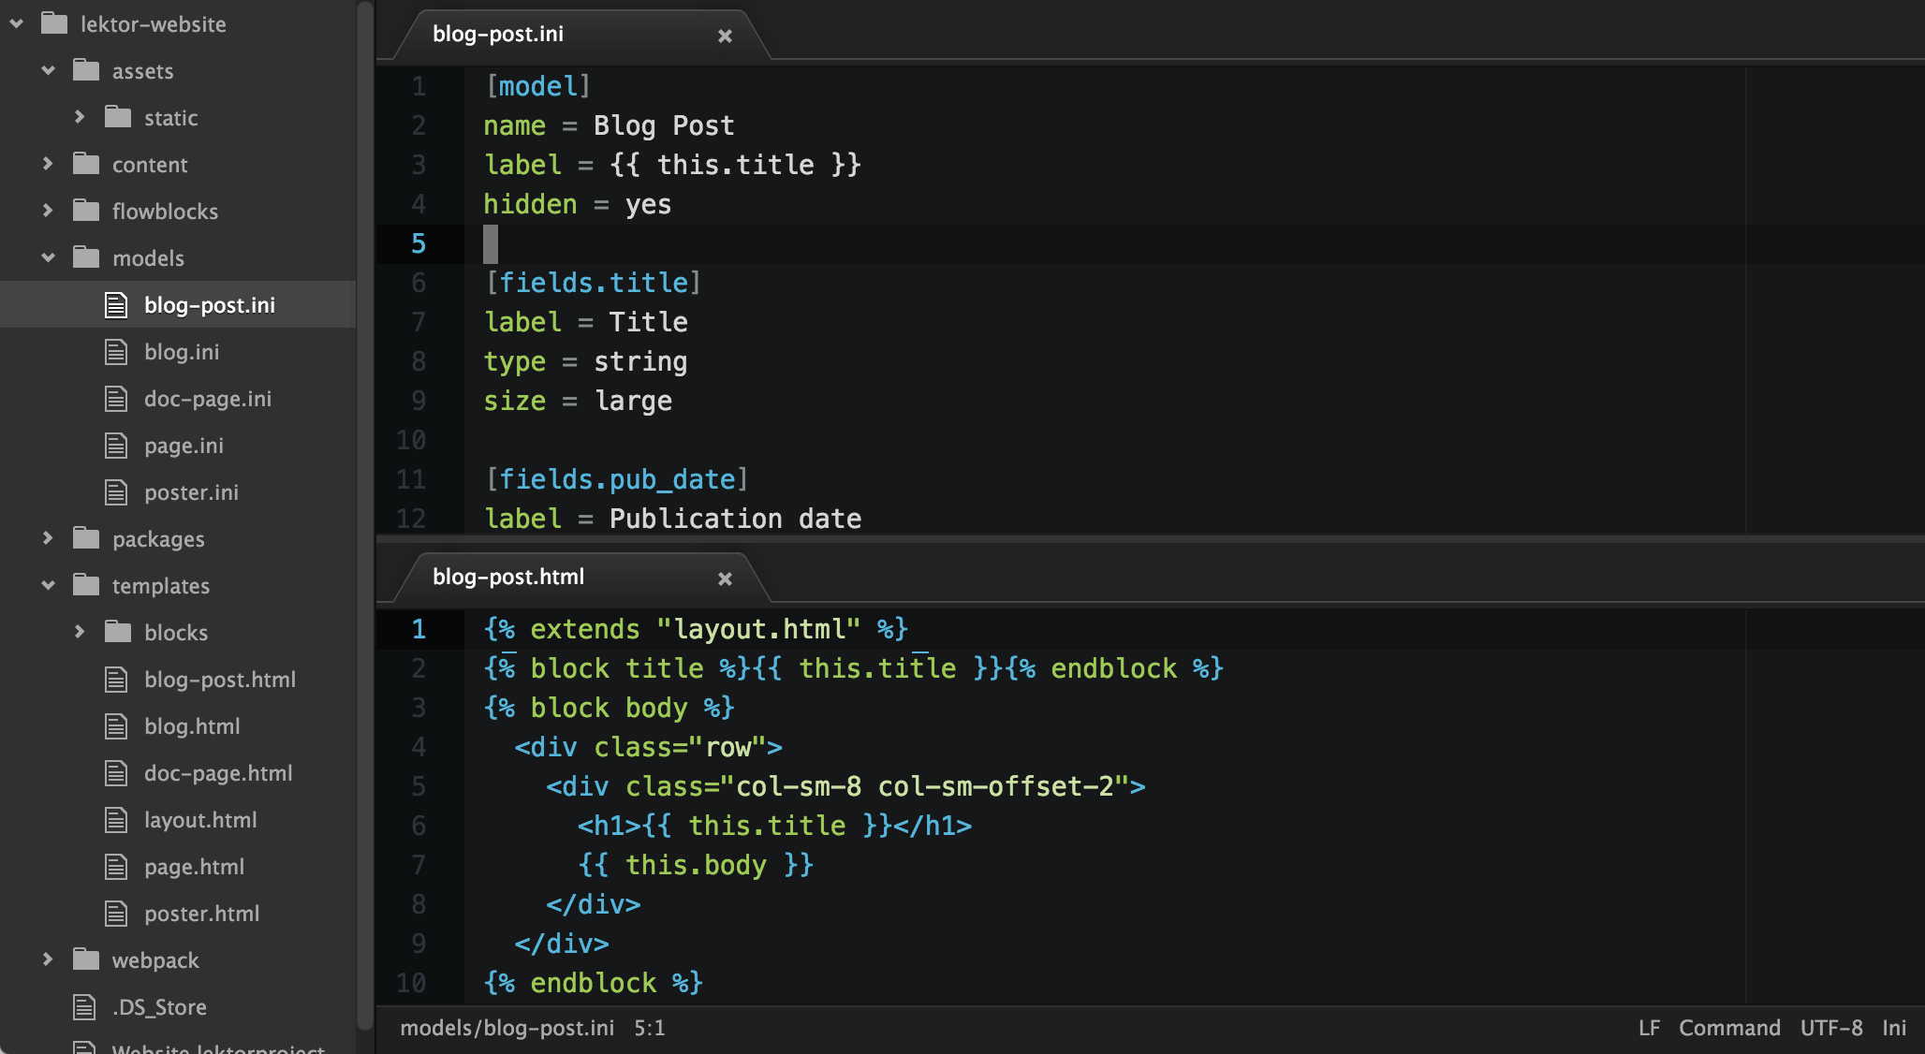Open blog.ini from the models folder

(182, 352)
